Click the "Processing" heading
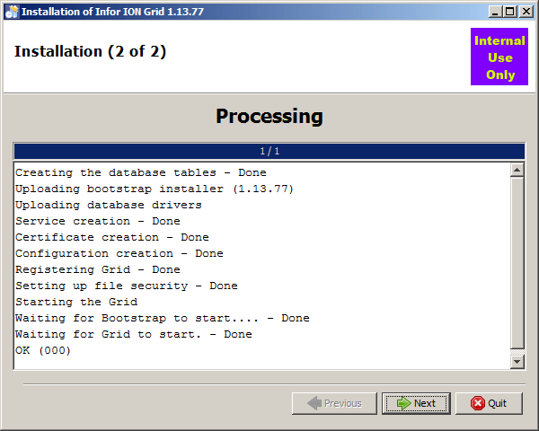 (269, 117)
